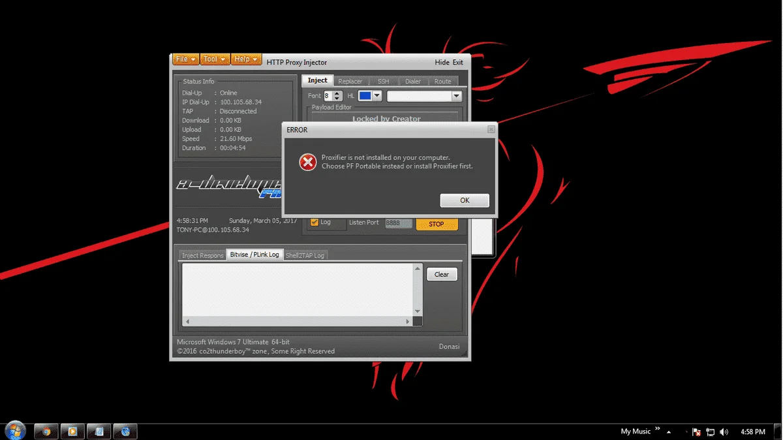Image resolution: width=783 pixels, height=440 pixels.
Task: Click the 4:58 PM taskbar clock
Action: [x=753, y=432]
